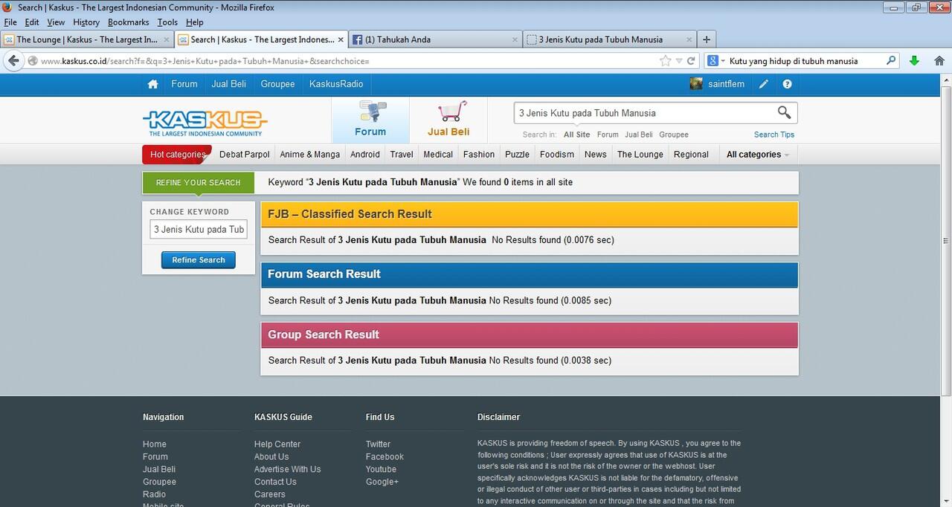Open the Help menu
952x507 pixels.
click(194, 22)
